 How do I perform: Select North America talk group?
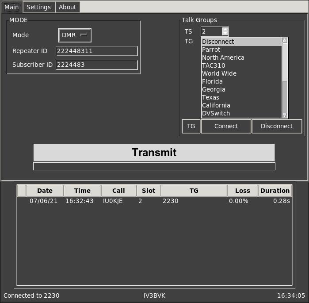click(x=242, y=58)
